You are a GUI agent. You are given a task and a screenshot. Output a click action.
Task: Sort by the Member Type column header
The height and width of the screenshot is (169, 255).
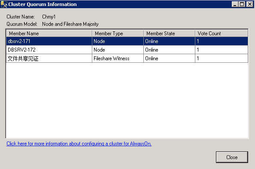118,34
